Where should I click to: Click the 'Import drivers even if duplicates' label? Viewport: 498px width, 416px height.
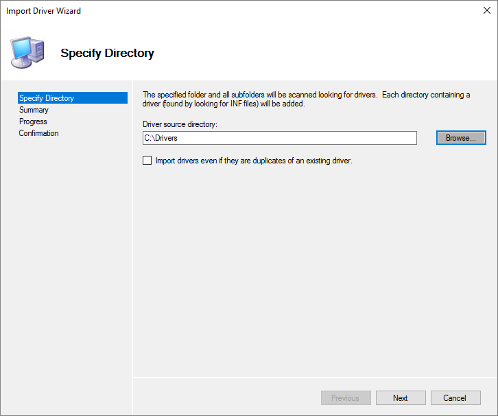(x=254, y=161)
